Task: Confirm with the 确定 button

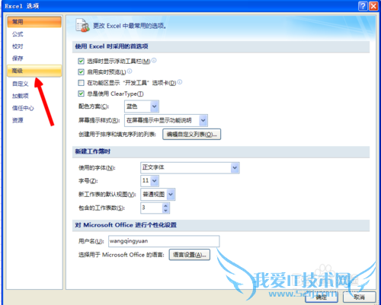Action: [x=322, y=297]
